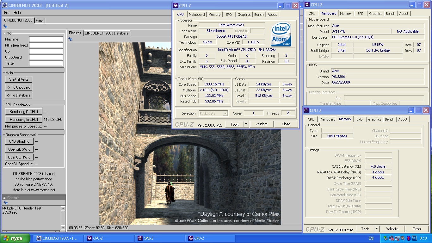This screenshot has width=432, height=243.
Task: Click the pushpin icon under the Pictures tab
Action: [70, 39]
